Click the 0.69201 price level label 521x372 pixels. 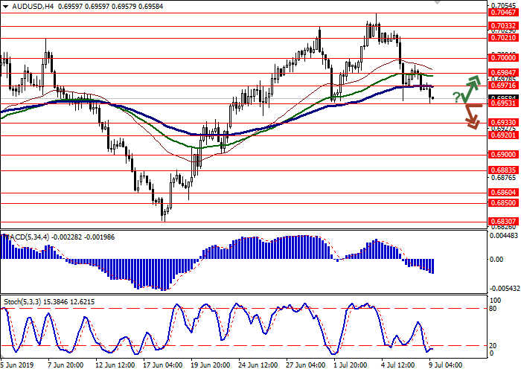coord(503,135)
